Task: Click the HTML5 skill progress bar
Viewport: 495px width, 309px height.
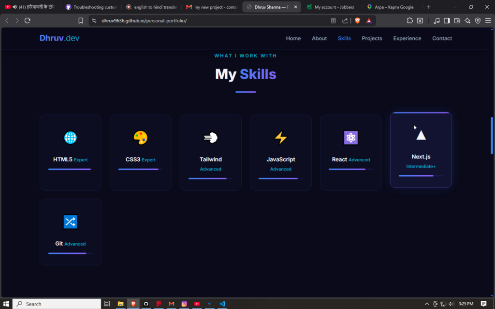Action: coord(71,169)
